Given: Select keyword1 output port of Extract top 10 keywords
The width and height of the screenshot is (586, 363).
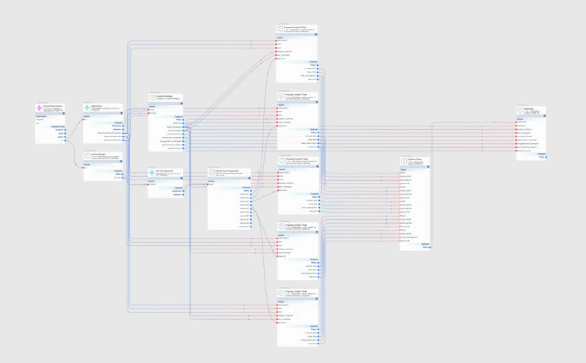Looking at the screenshot, I should [251, 194].
